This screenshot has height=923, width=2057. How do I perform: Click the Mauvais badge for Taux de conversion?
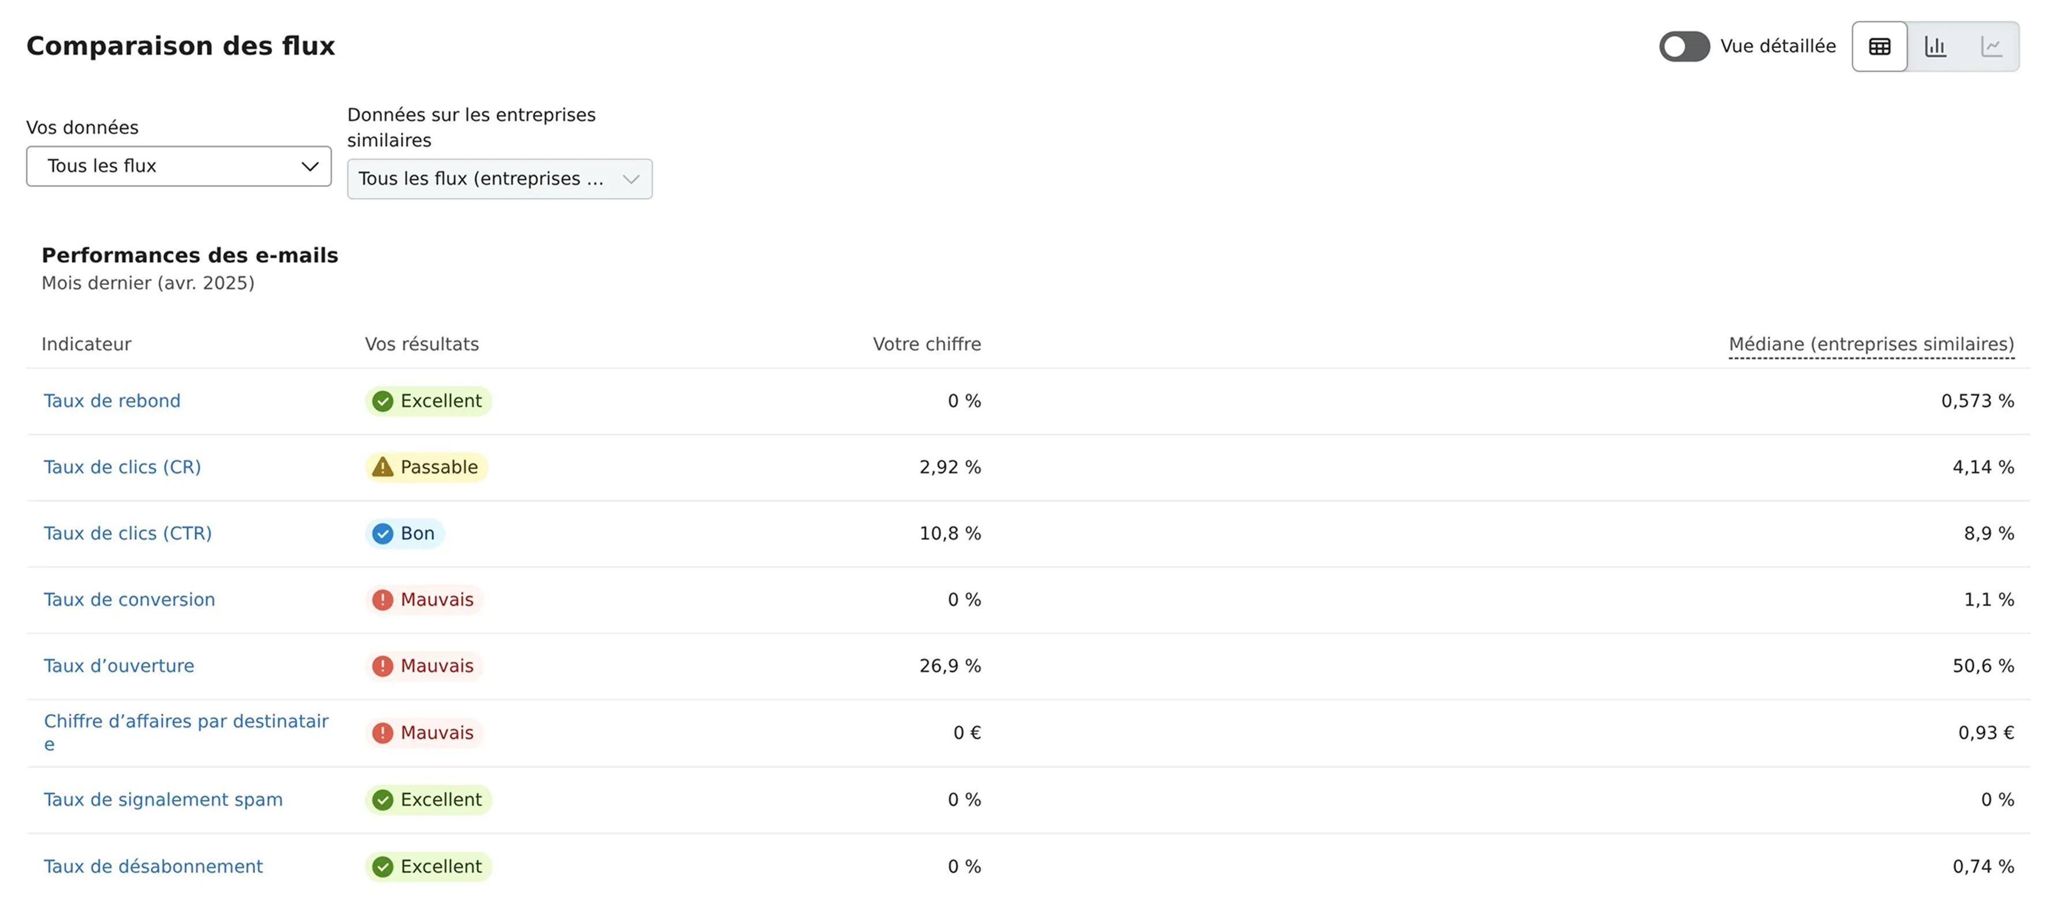424,599
